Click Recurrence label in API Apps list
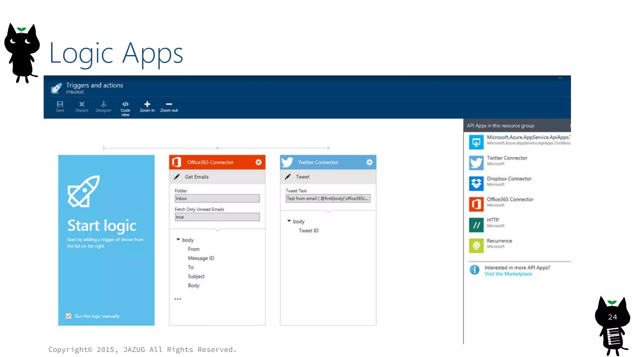Viewport: 636px width, 357px height. coord(499,241)
